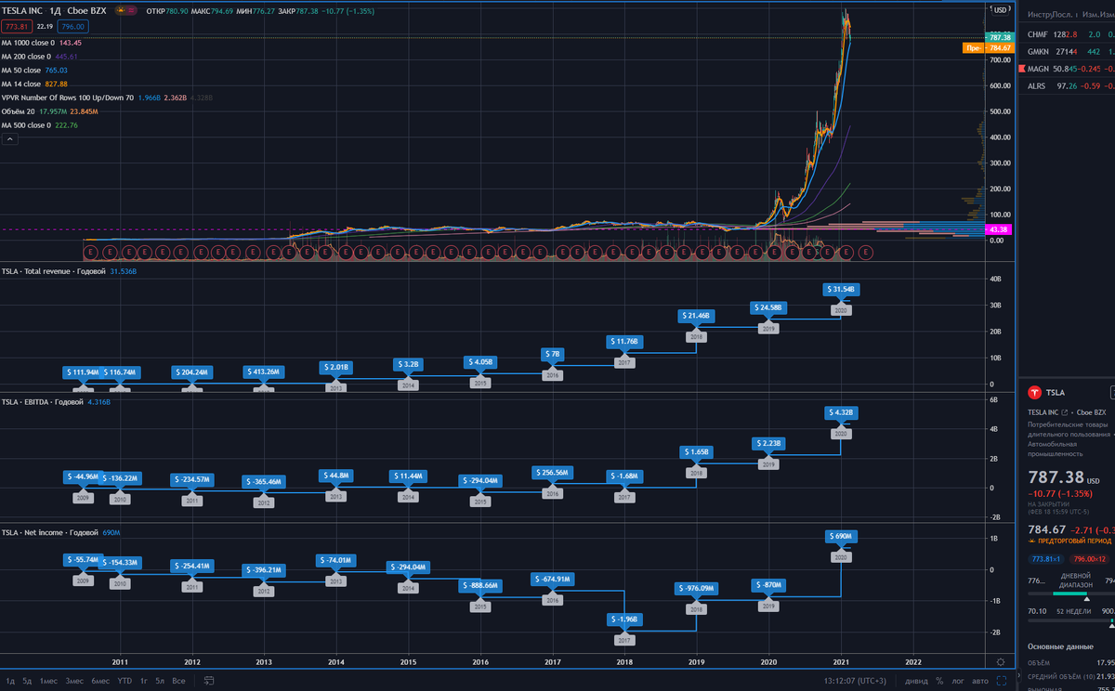Image resolution: width=1115 pixels, height=691 pixels.
Task: Click the red flag beside MAGN
Action: tap(1021, 69)
